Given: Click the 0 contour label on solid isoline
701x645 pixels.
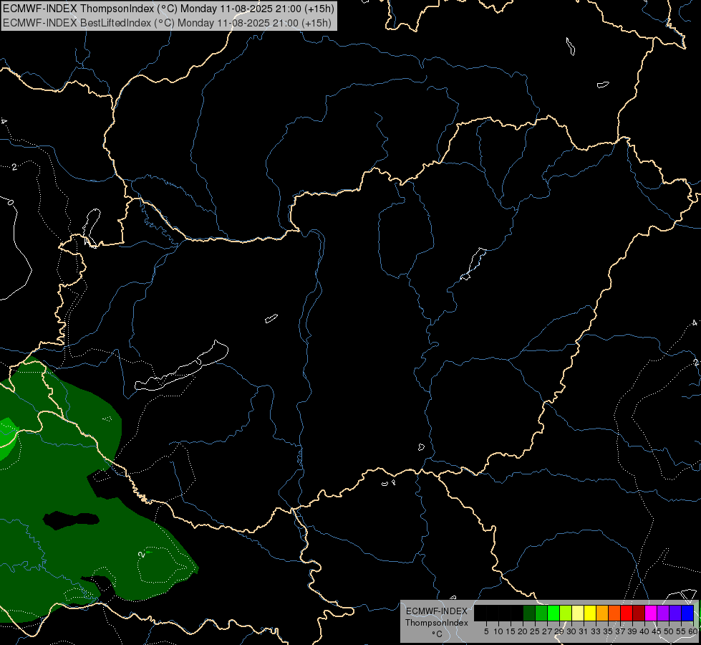Looking at the screenshot, I should tap(11, 202).
